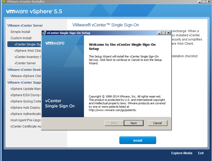212x161 pixels.
Task: Cancel the vCenter Single Sign-On Setup
Action: (x=157, y=123)
